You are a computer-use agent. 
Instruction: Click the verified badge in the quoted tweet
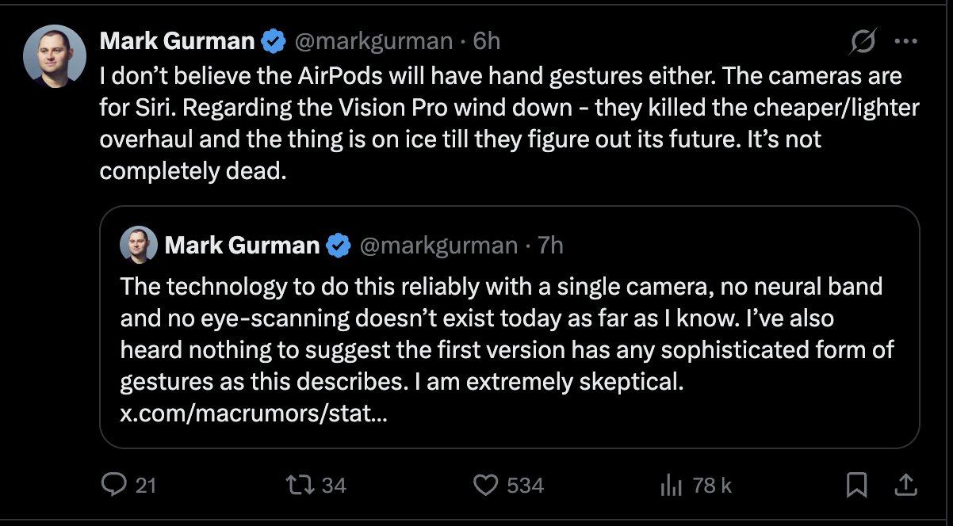339,246
